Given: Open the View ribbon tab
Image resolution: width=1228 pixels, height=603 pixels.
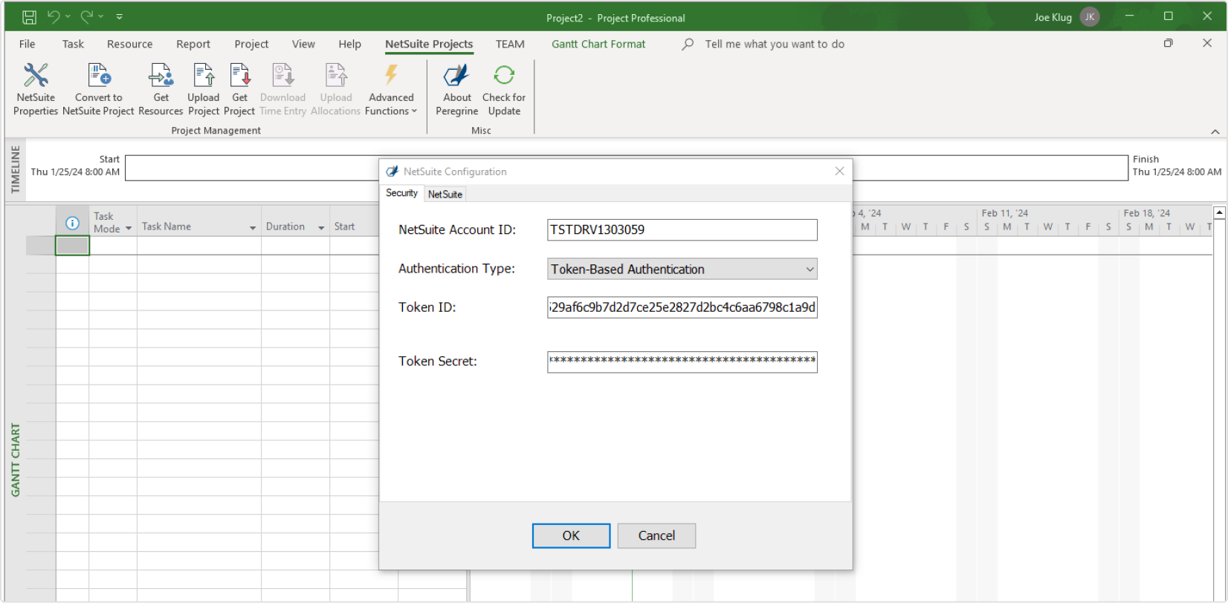Looking at the screenshot, I should coord(303,45).
